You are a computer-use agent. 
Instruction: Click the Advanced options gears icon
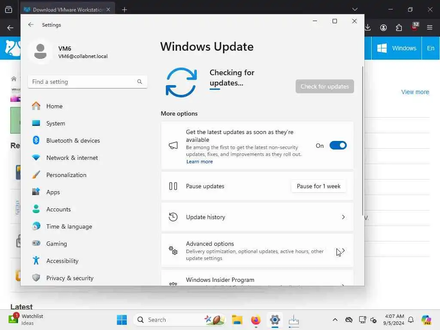(173, 251)
